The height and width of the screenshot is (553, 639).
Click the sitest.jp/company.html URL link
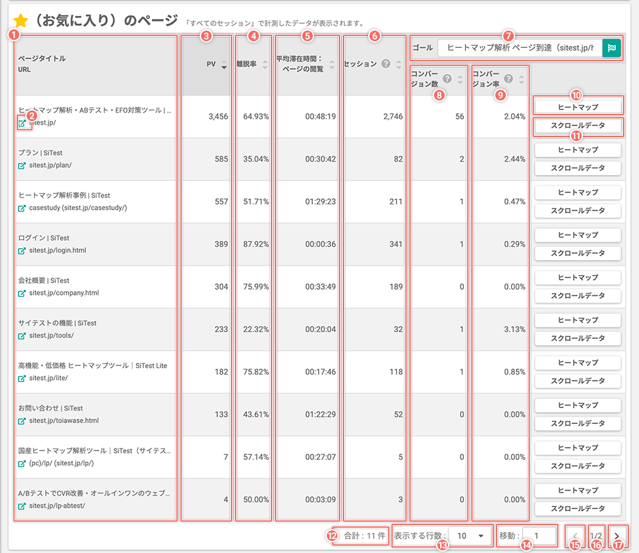coord(64,293)
